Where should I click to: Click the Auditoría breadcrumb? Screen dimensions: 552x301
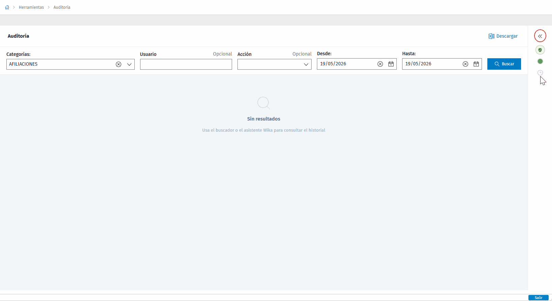tap(62, 7)
